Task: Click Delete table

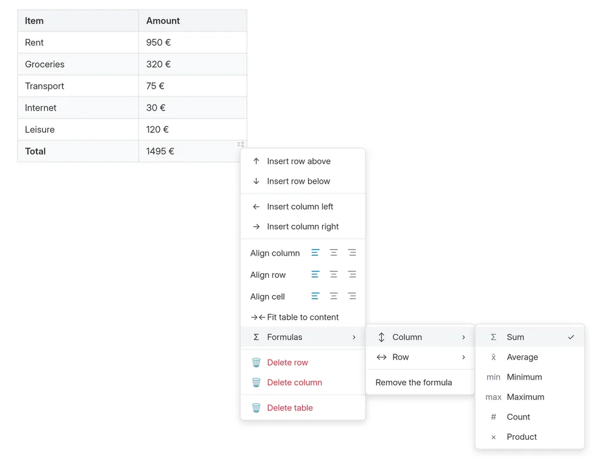Action: point(303,408)
